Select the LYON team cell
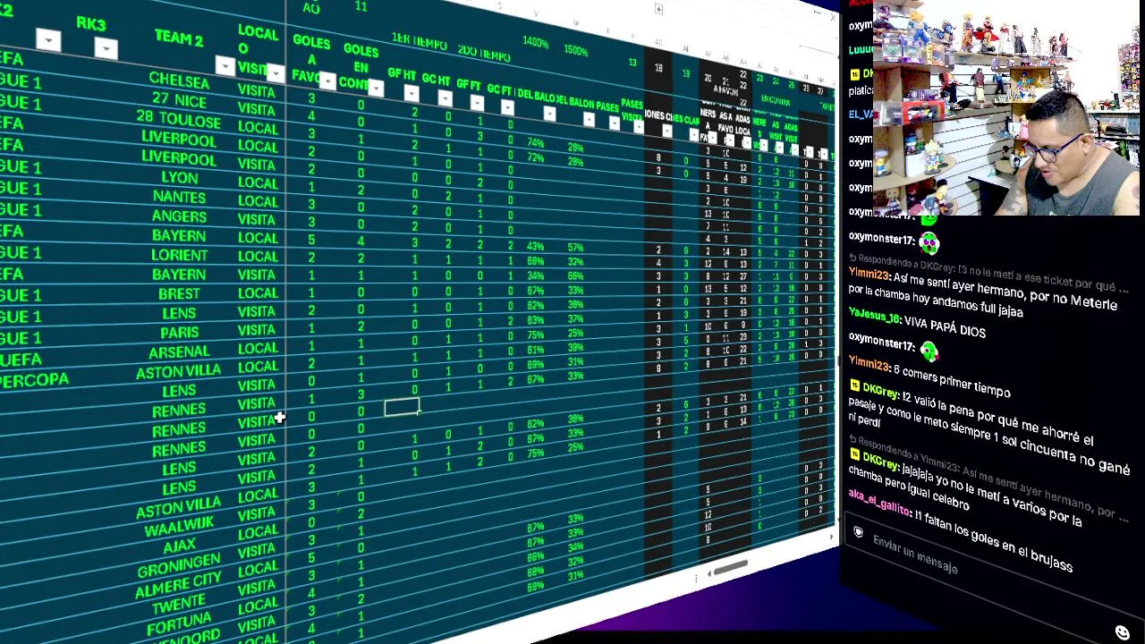The image size is (1145, 644). [x=179, y=177]
